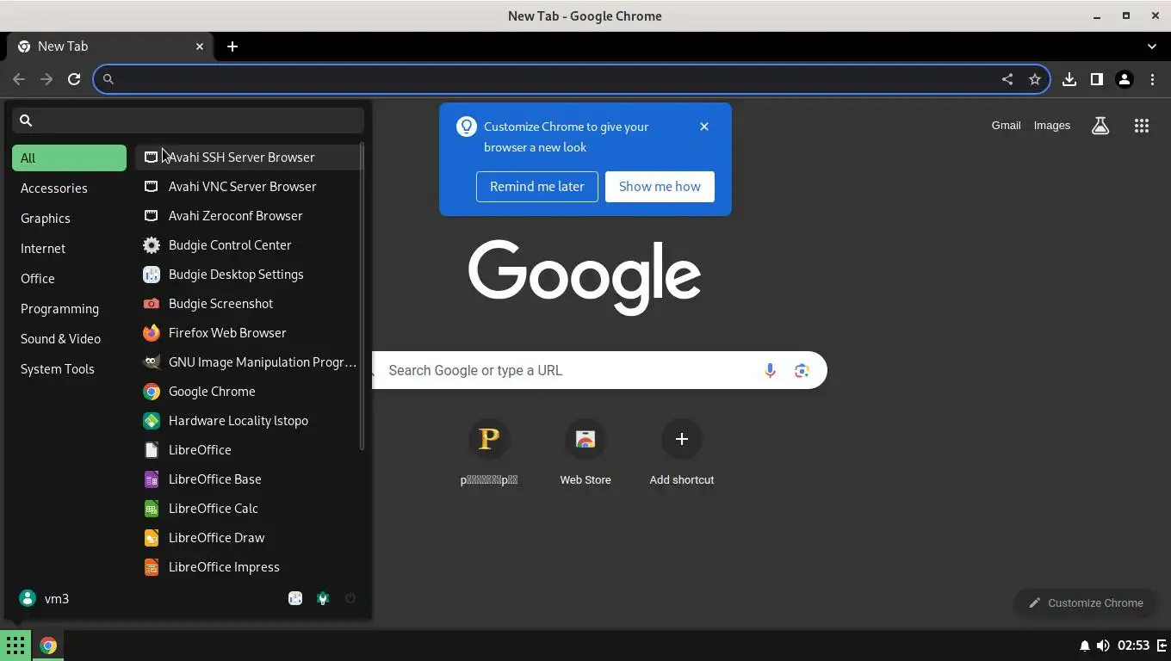The height and width of the screenshot is (661, 1171).
Task: Focus the Budgie menu search field
Action: [188, 120]
